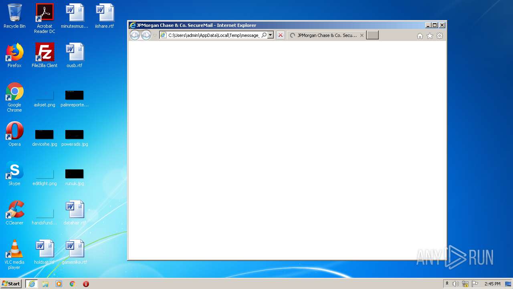
Task: Select the gamemike.rtf document
Action: click(x=75, y=252)
